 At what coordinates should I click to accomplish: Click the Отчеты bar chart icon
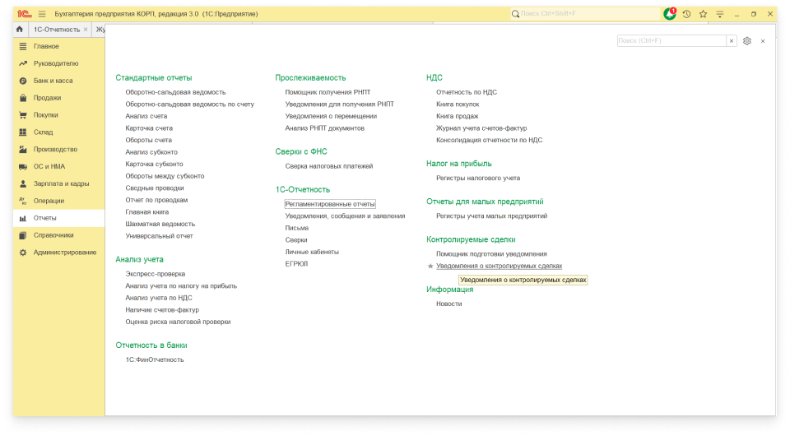click(23, 218)
